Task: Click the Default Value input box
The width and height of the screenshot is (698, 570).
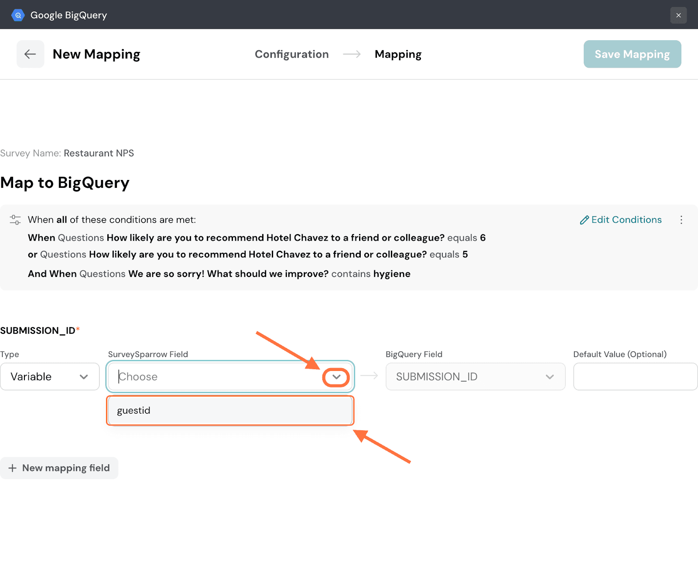Action: click(635, 377)
